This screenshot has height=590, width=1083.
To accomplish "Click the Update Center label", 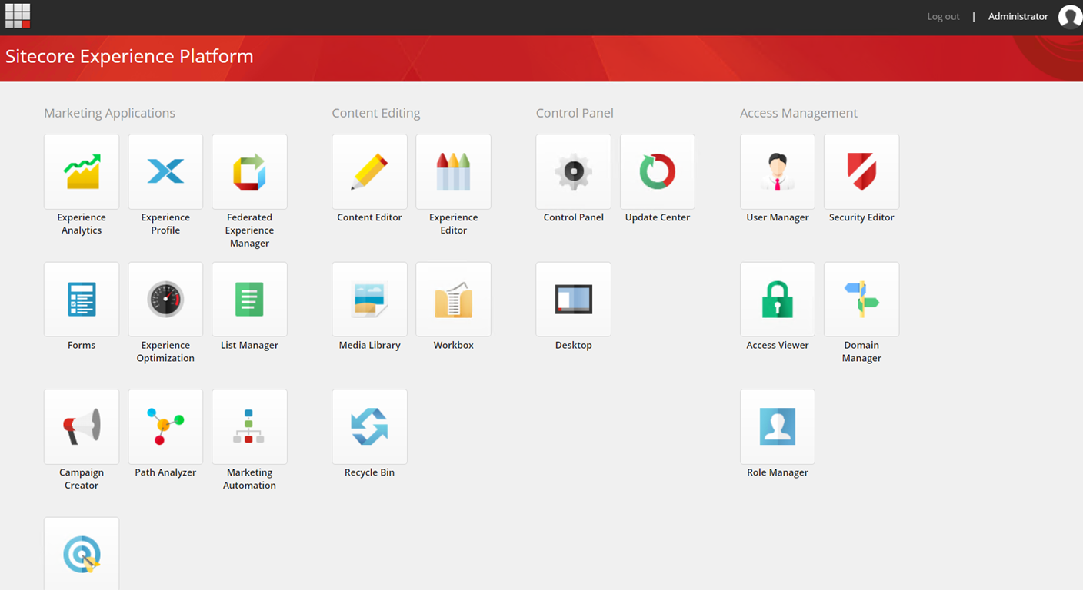I will tap(657, 217).
